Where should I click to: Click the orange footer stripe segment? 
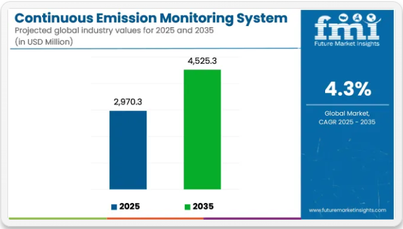[155, 218]
